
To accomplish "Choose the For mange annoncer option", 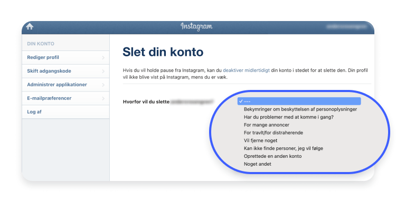I will point(267,125).
